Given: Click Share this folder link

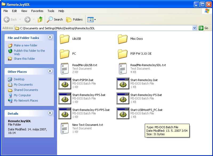Looking at the screenshot, I should point(24,59).
